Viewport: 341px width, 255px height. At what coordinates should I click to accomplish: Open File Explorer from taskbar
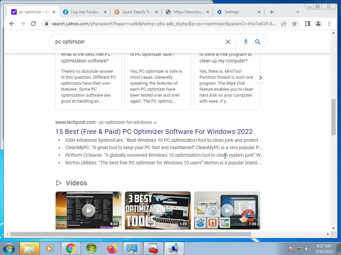coord(30,248)
